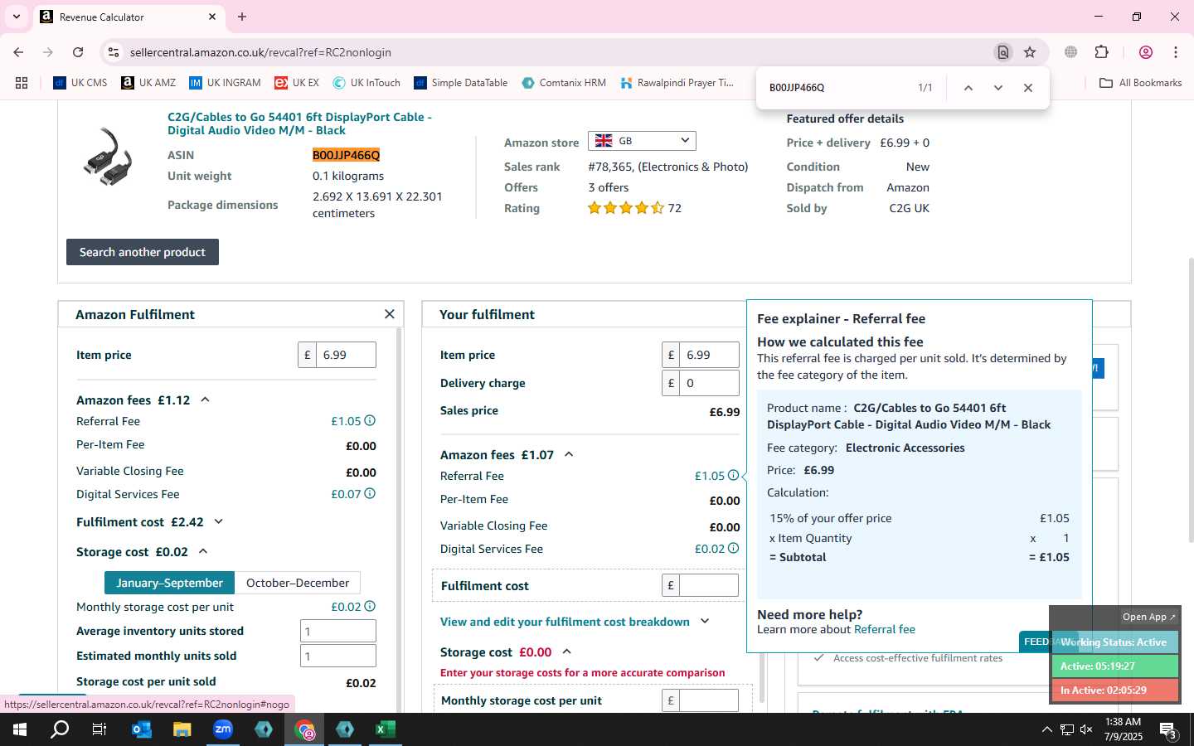View site information icon in address bar

(x=114, y=52)
